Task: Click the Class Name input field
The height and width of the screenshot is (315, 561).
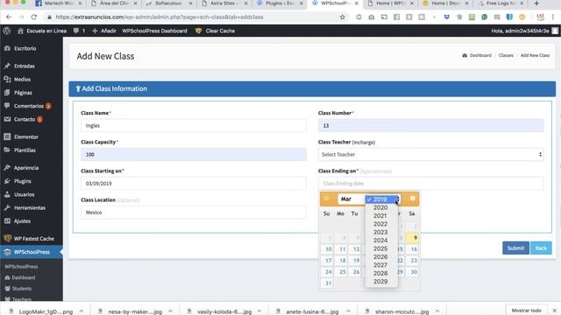Action: (194, 125)
